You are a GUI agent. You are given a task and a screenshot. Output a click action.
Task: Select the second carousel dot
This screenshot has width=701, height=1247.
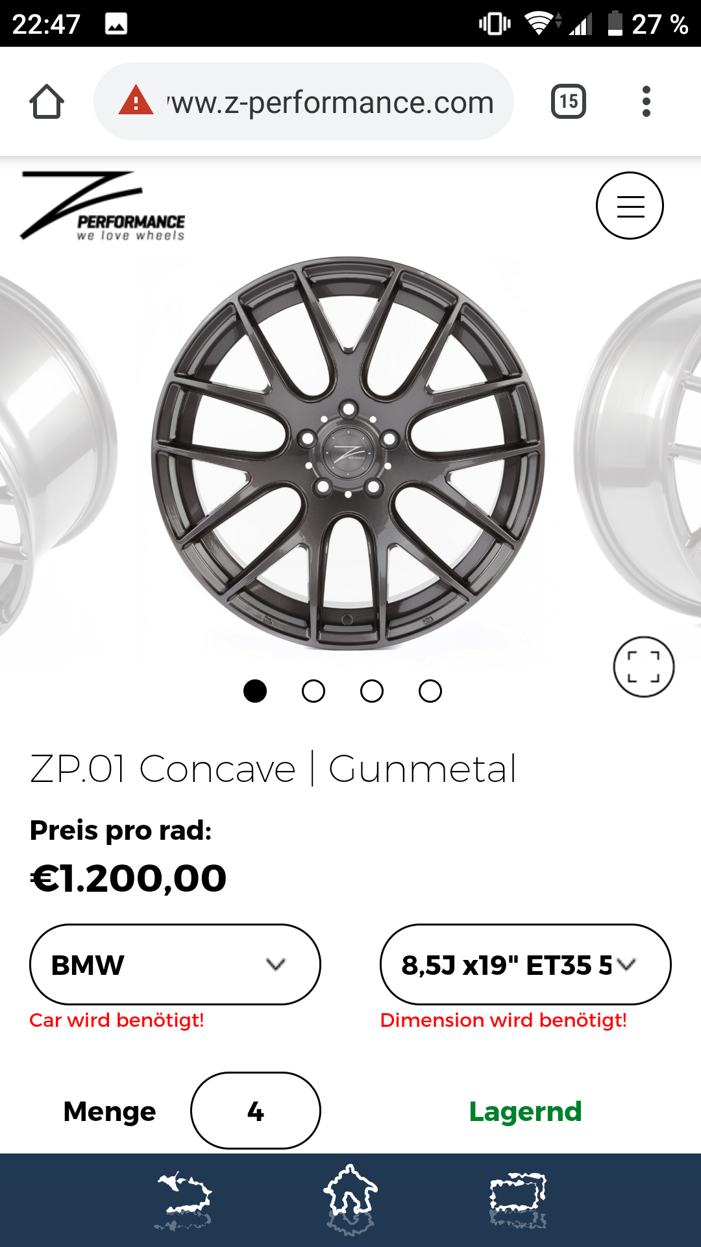coord(314,691)
